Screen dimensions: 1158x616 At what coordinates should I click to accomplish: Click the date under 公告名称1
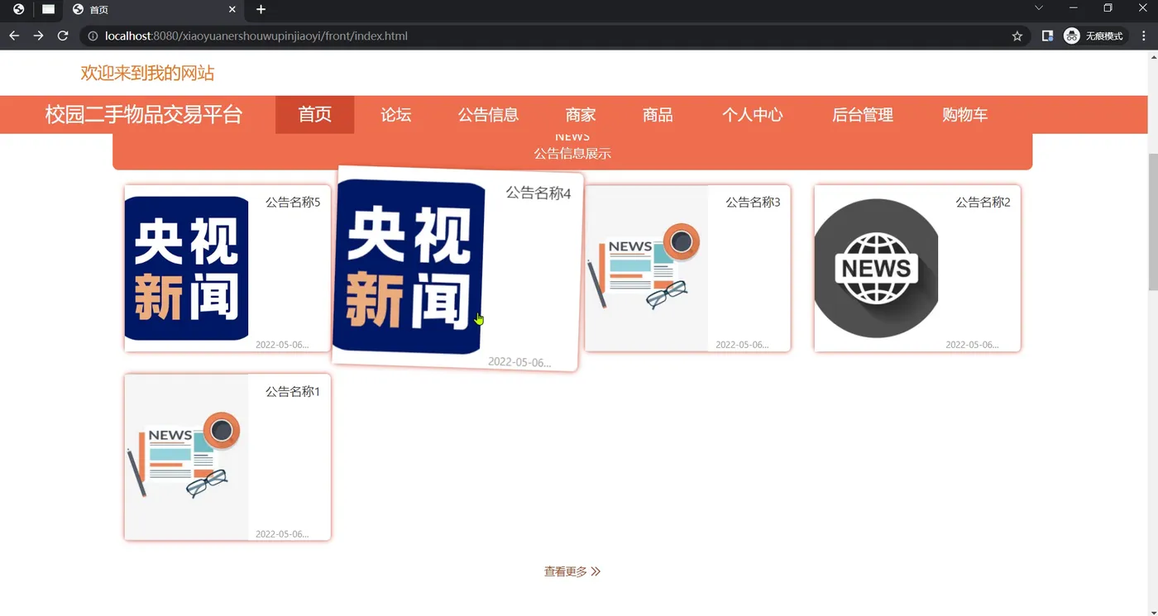tap(282, 534)
